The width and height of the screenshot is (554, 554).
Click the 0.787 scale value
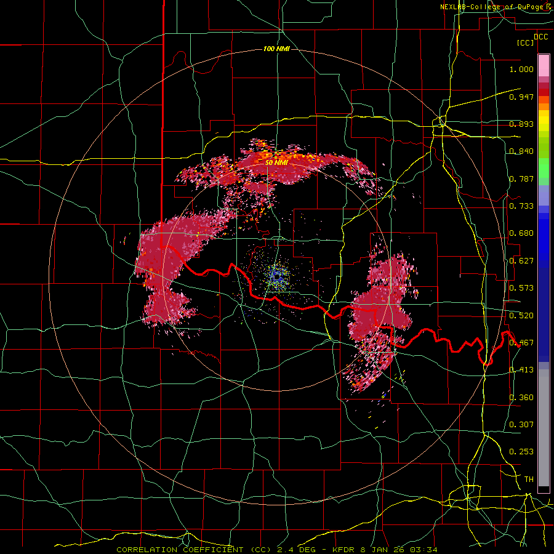pos(521,179)
